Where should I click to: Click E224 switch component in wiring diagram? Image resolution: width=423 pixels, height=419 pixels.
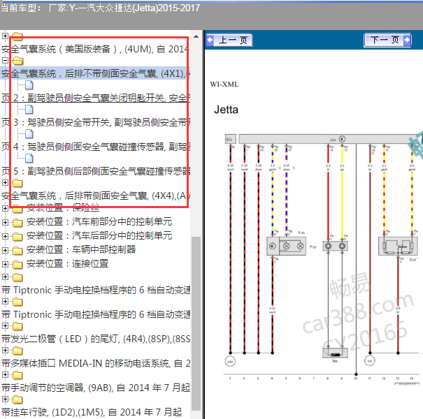[x=398, y=246]
